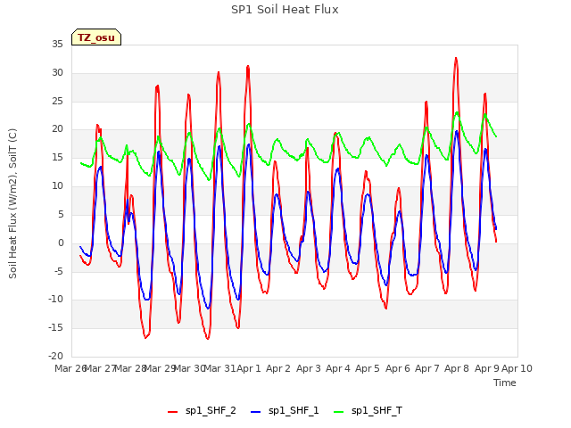Click the red sp1_SHF_2 legend color marker
Image resolution: width=571 pixels, height=428 pixels.
coord(172,412)
